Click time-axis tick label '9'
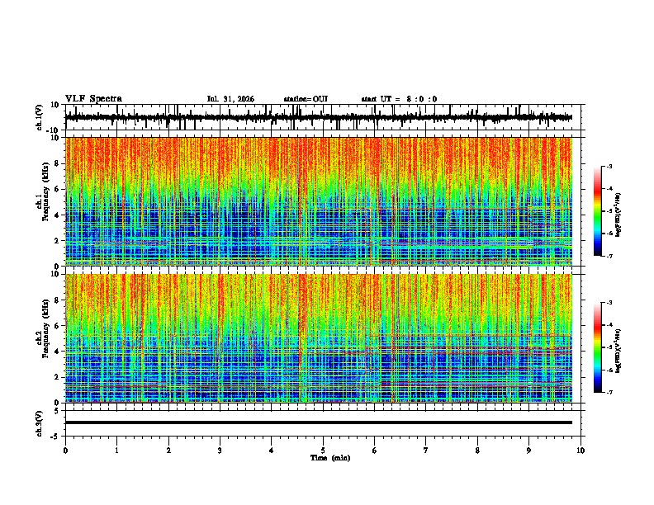654x505 pixels. [528, 451]
